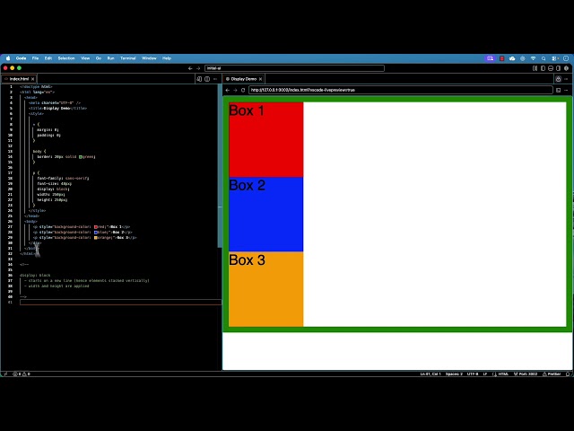
Task: Click the red color swatch on line 27
Action: pyautogui.click(x=96, y=227)
